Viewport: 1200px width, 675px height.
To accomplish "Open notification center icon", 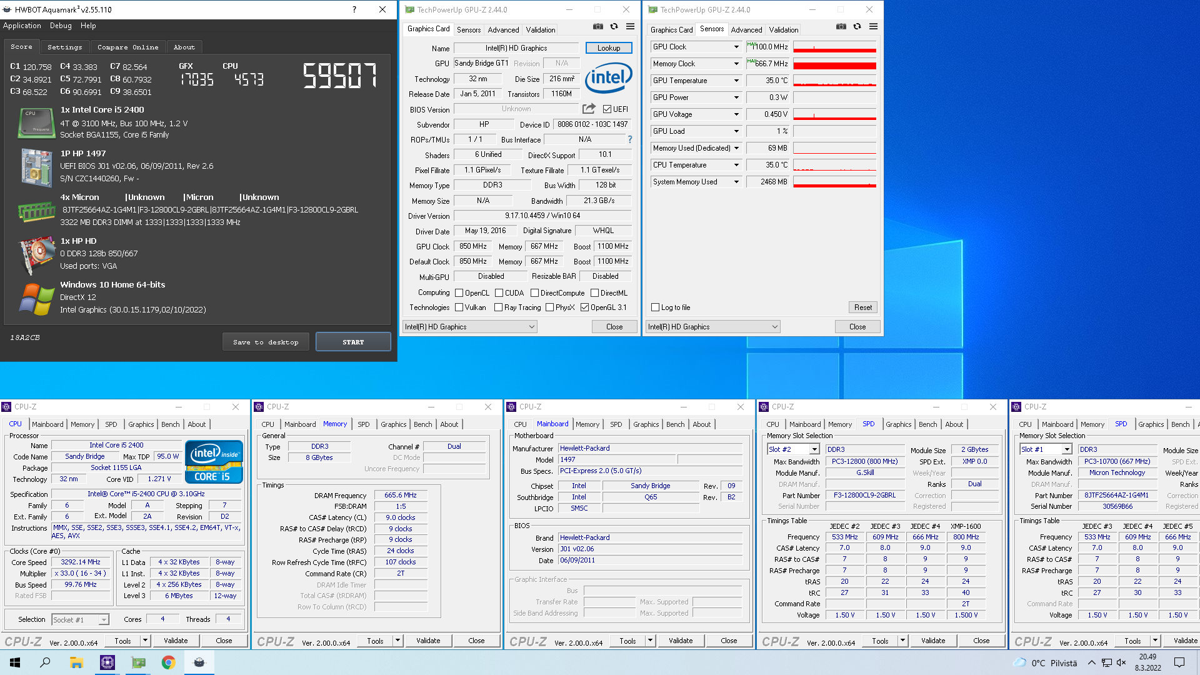I will click(x=1179, y=662).
